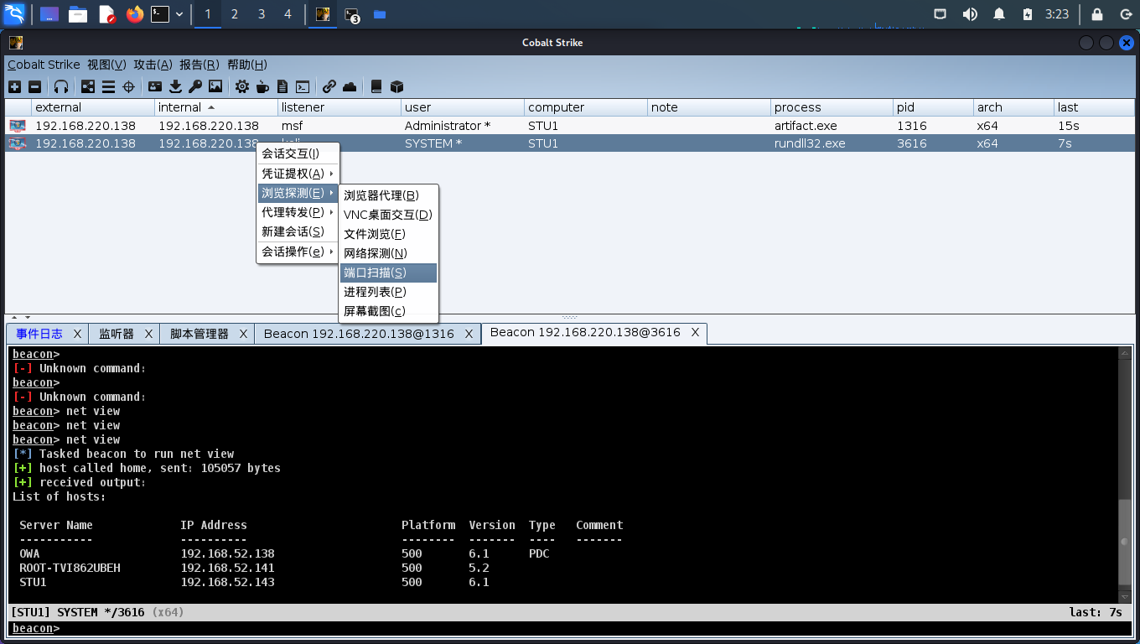This screenshot has height=644, width=1140.
Task: Choose 进程列表(P) menu entry
Action: pyautogui.click(x=389, y=292)
